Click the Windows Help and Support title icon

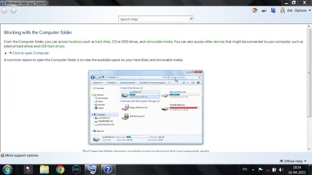click(x=2, y=3)
